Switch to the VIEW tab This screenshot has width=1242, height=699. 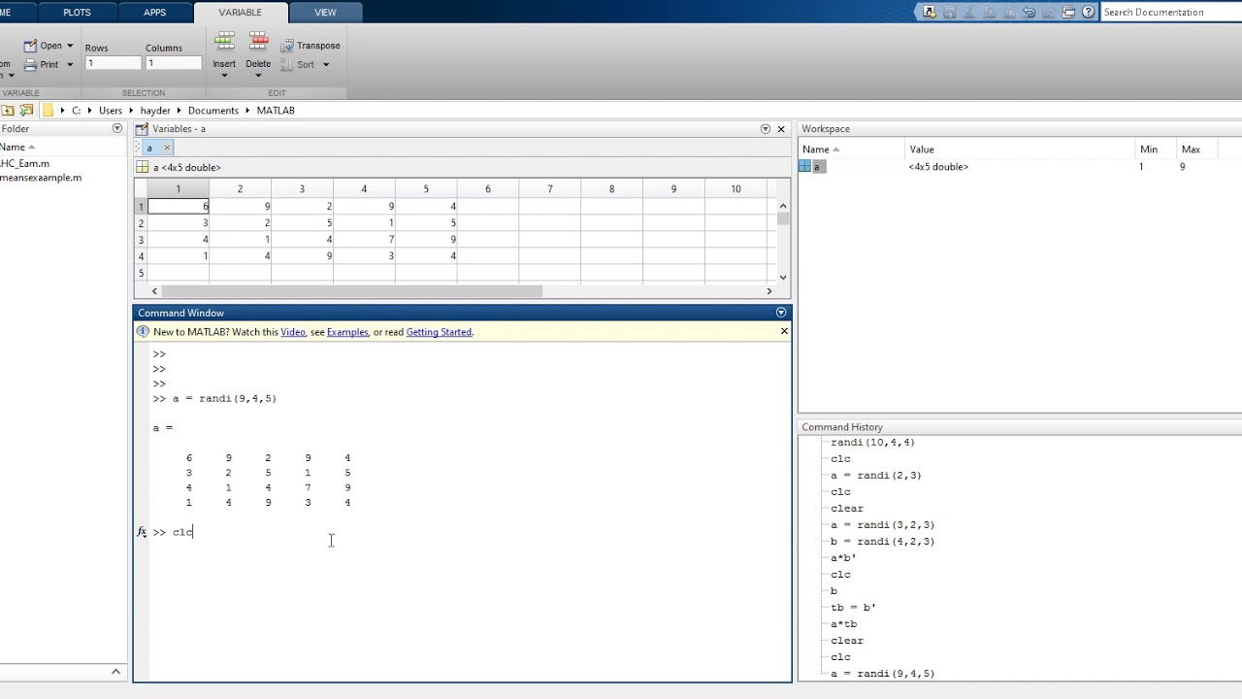(x=325, y=13)
